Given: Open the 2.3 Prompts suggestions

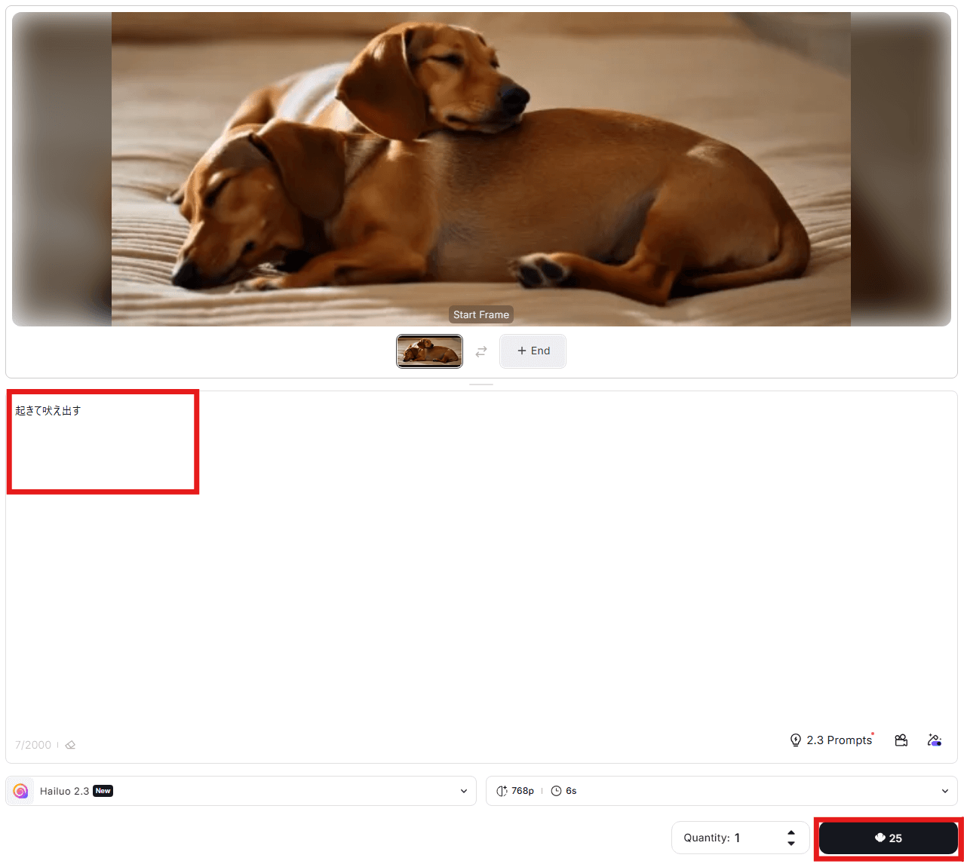Looking at the screenshot, I should (x=839, y=740).
